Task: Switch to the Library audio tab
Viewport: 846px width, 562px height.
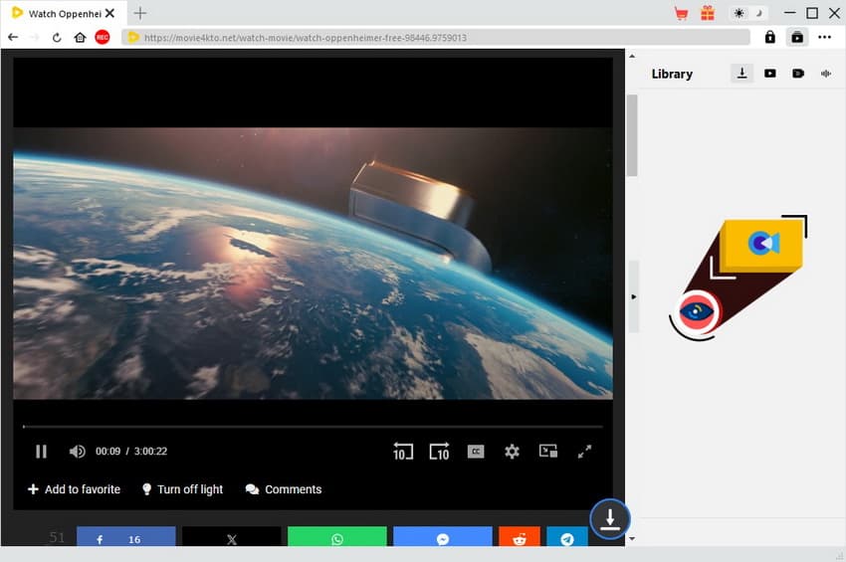Action: click(x=826, y=74)
